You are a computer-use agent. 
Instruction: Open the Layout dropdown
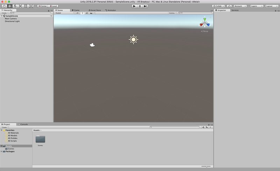272,6
